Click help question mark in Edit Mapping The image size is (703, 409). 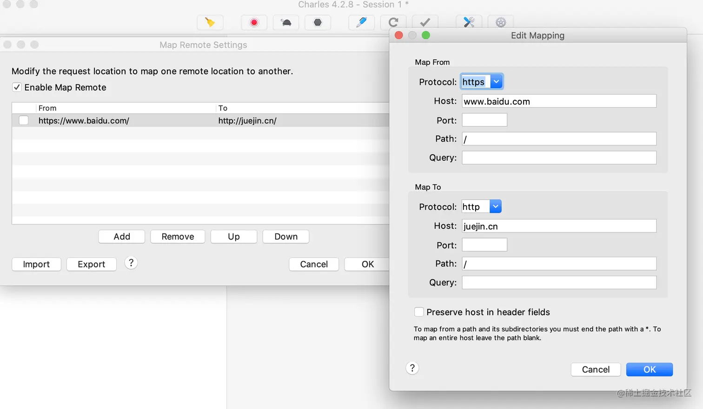412,368
